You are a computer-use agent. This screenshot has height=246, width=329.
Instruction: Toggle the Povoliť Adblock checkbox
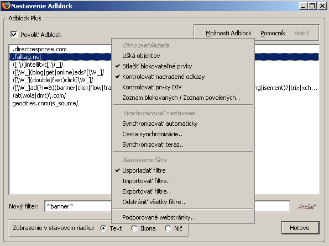coord(14,34)
